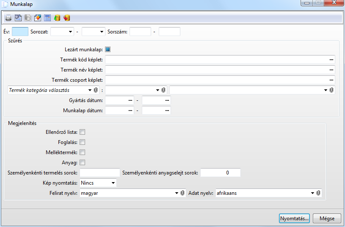
Task: Tick the Melléktermék checkbox
Action: pos(82,152)
